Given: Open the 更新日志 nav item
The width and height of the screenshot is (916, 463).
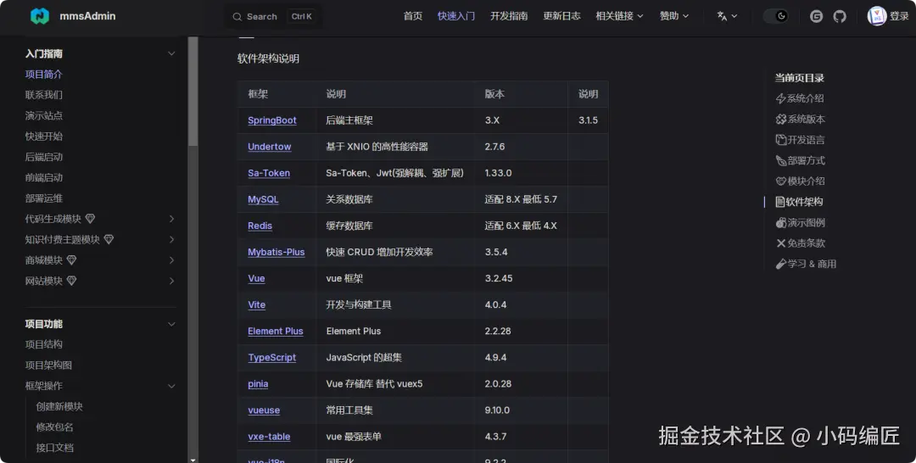Looking at the screenshot, I should pyautogui.click(x=561, y=16).
